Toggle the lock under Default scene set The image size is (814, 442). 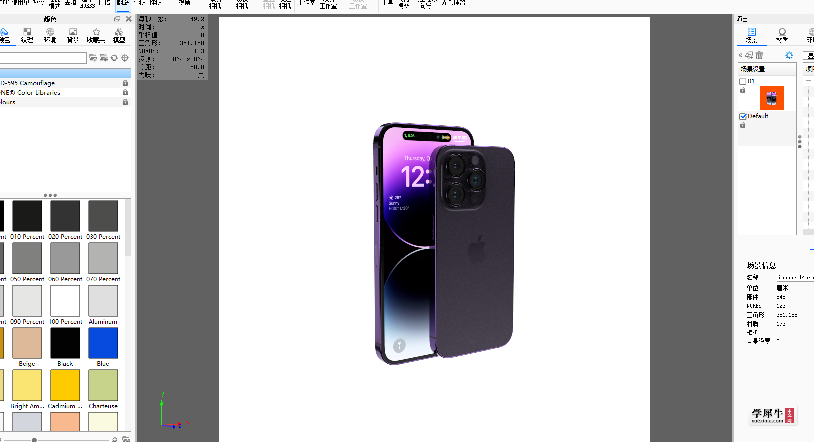coord(743,125)
